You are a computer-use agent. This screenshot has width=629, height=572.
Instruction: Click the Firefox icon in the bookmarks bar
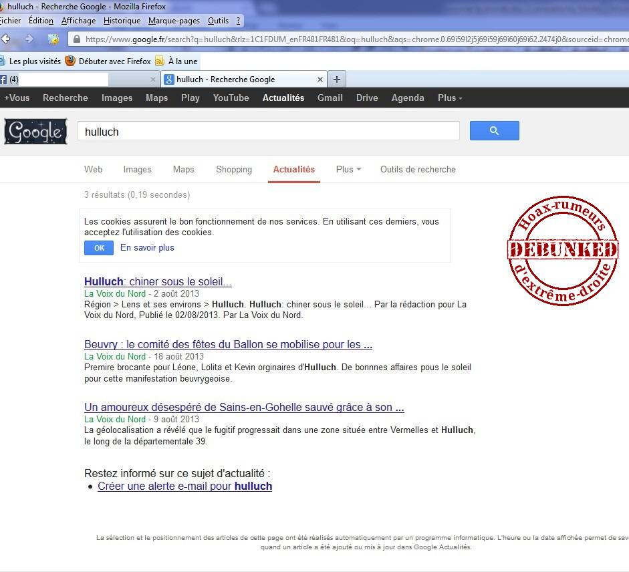coord(70,61)
